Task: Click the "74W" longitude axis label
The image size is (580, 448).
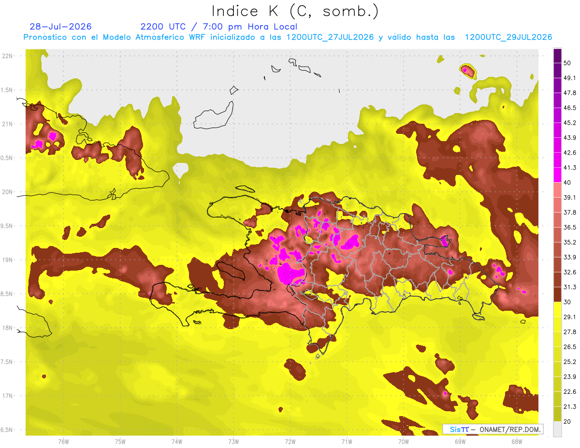Action: [177, 441]
